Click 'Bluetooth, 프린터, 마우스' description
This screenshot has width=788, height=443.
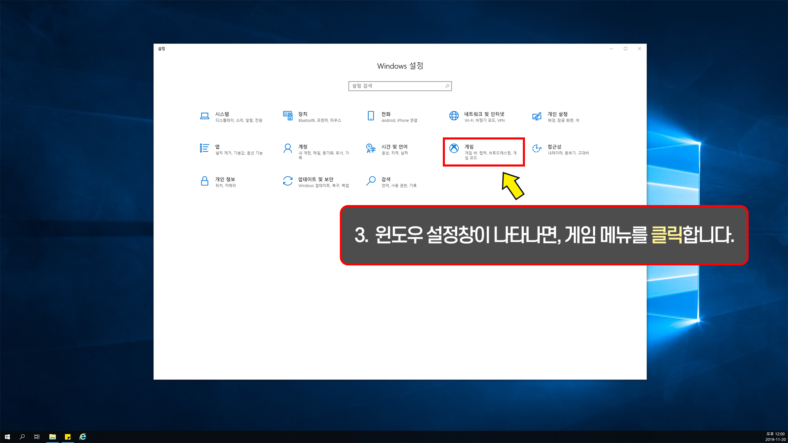point(320,121)
